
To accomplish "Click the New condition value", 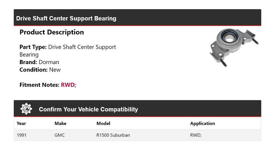I will point(55,70).
